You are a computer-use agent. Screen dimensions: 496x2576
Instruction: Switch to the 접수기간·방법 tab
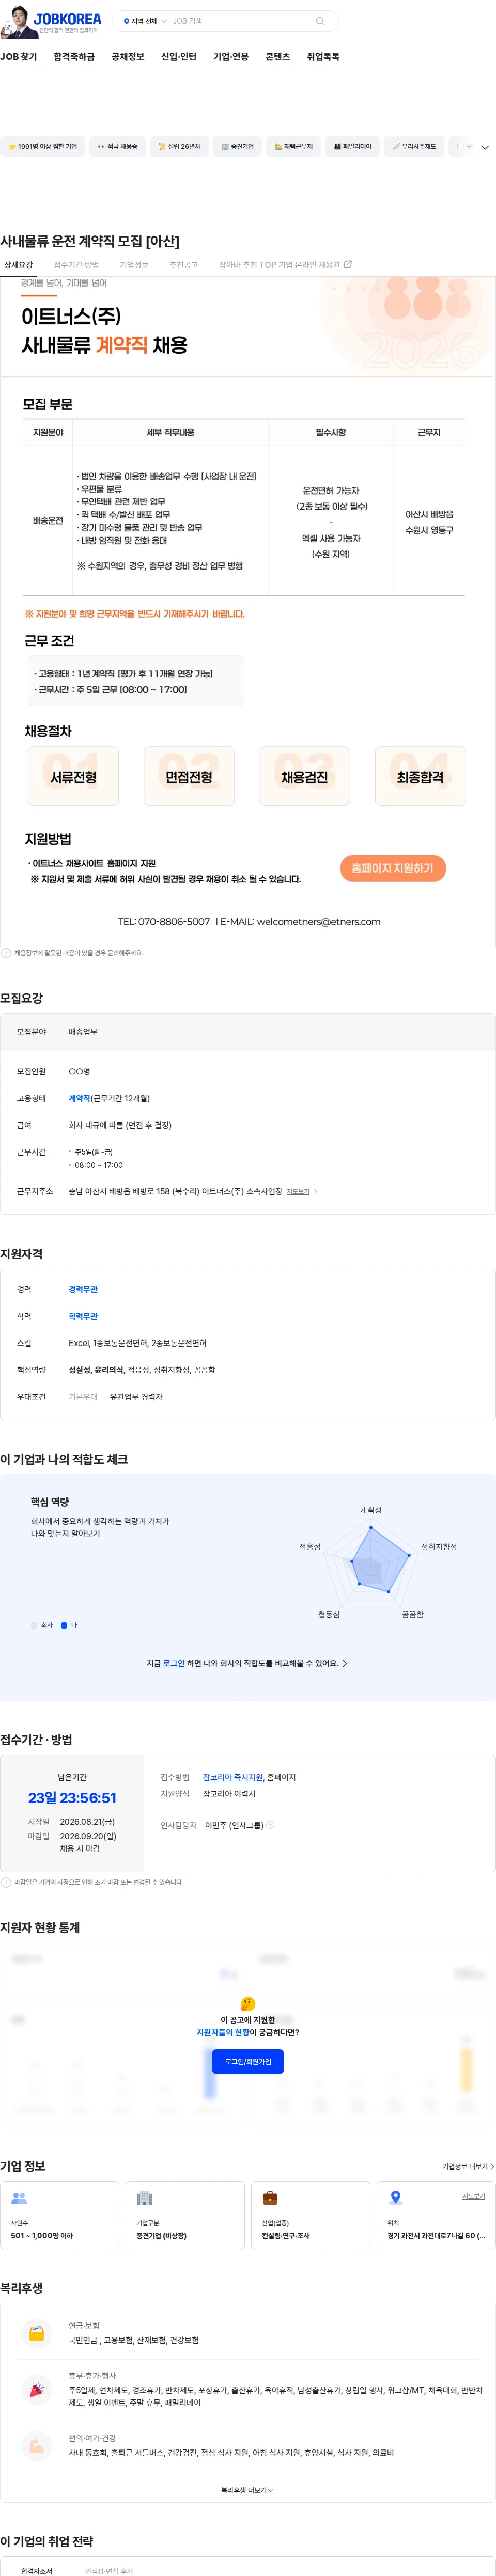click(x=76, y=265)
